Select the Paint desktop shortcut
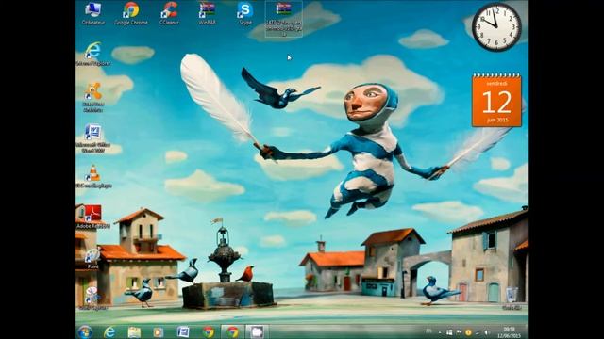This screenshot has width=604, height=339. 92,258
